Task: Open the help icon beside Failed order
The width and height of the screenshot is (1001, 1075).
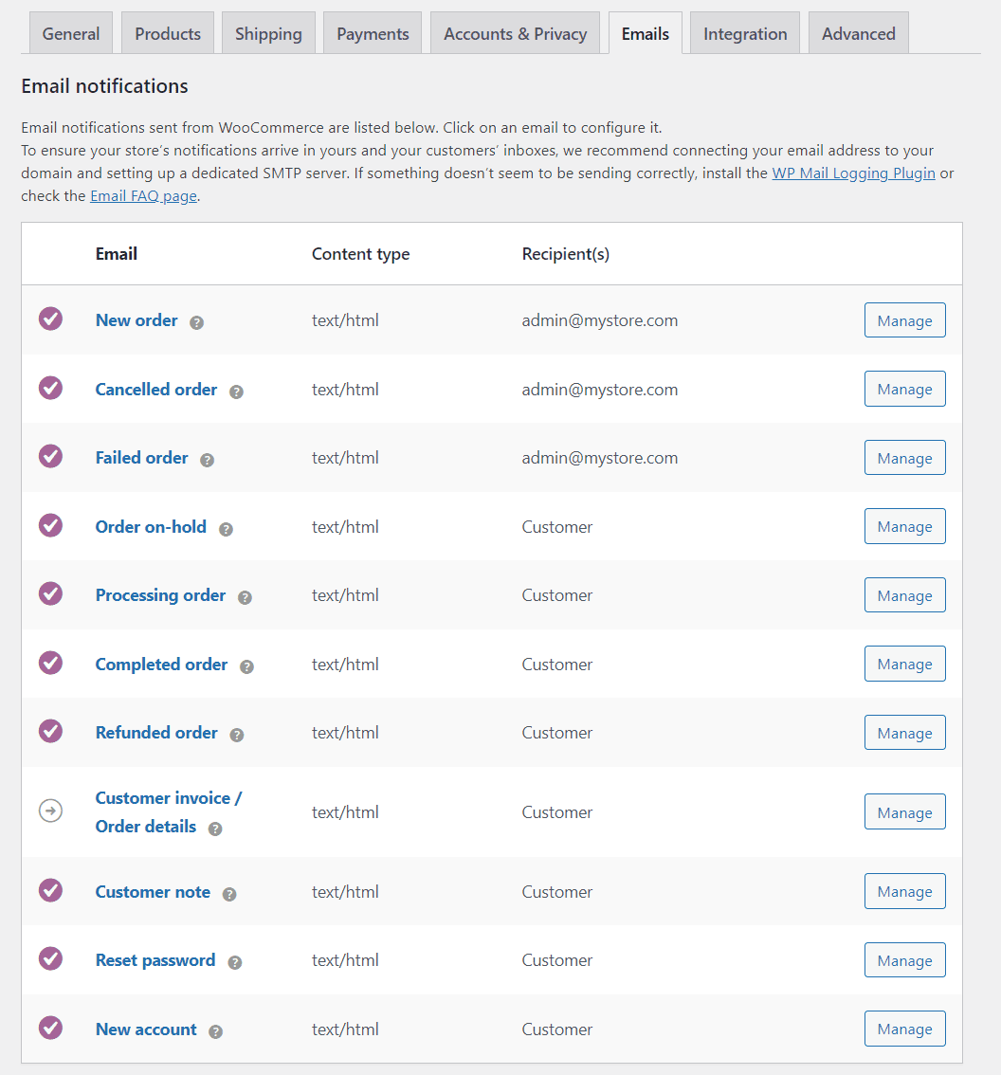Action: click(x=207, y=460)
